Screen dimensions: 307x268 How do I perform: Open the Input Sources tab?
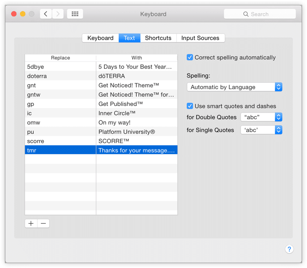pos(200,38)
